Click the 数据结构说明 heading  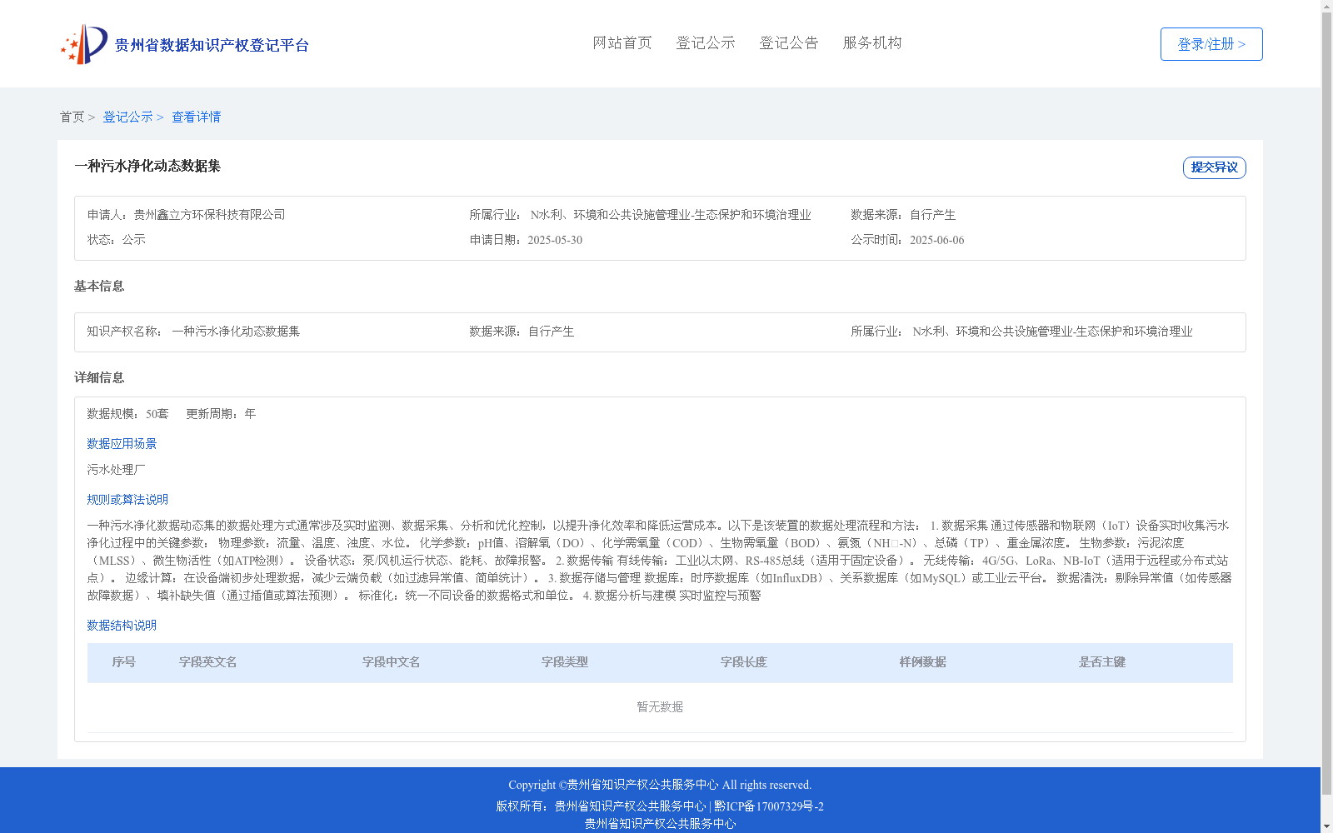[x=122, y=626]
